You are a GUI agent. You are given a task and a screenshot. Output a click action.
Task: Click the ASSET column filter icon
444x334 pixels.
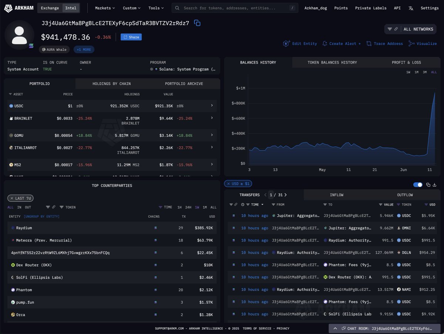pyautogui.click(x=10, y=94)
